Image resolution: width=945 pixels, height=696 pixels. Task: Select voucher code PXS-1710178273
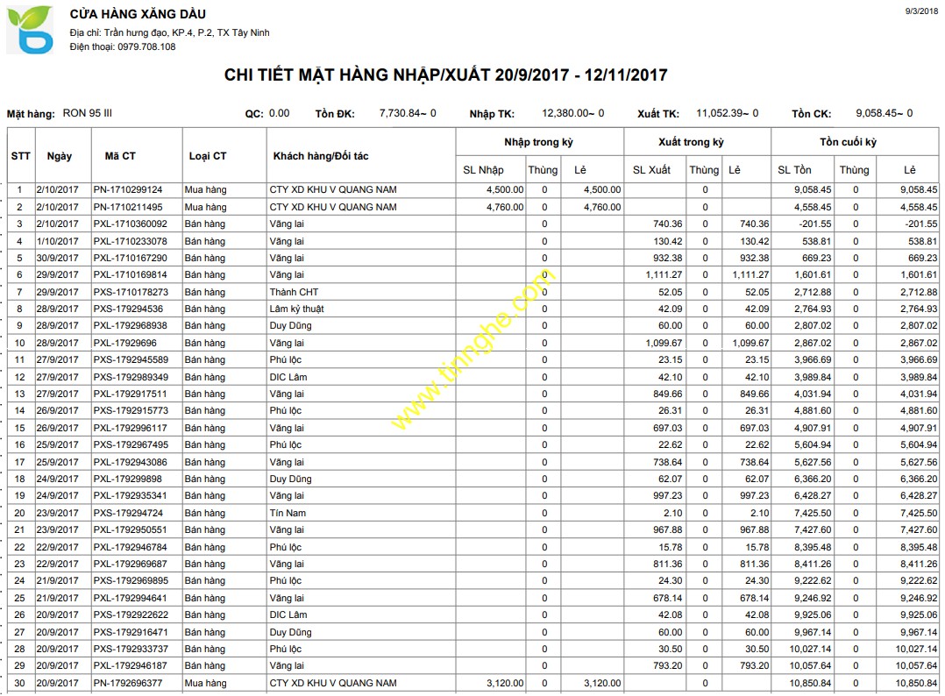coord(131,292)
